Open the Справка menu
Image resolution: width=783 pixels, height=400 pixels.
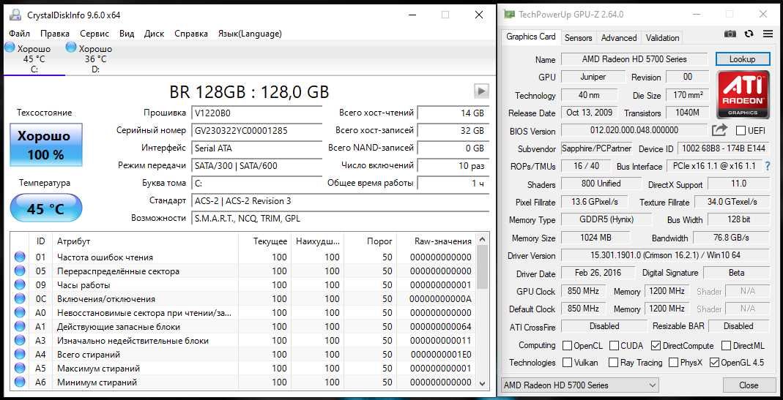pos(191,34)
